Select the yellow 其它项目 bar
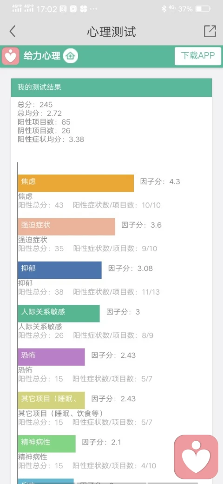 (51, 400)
